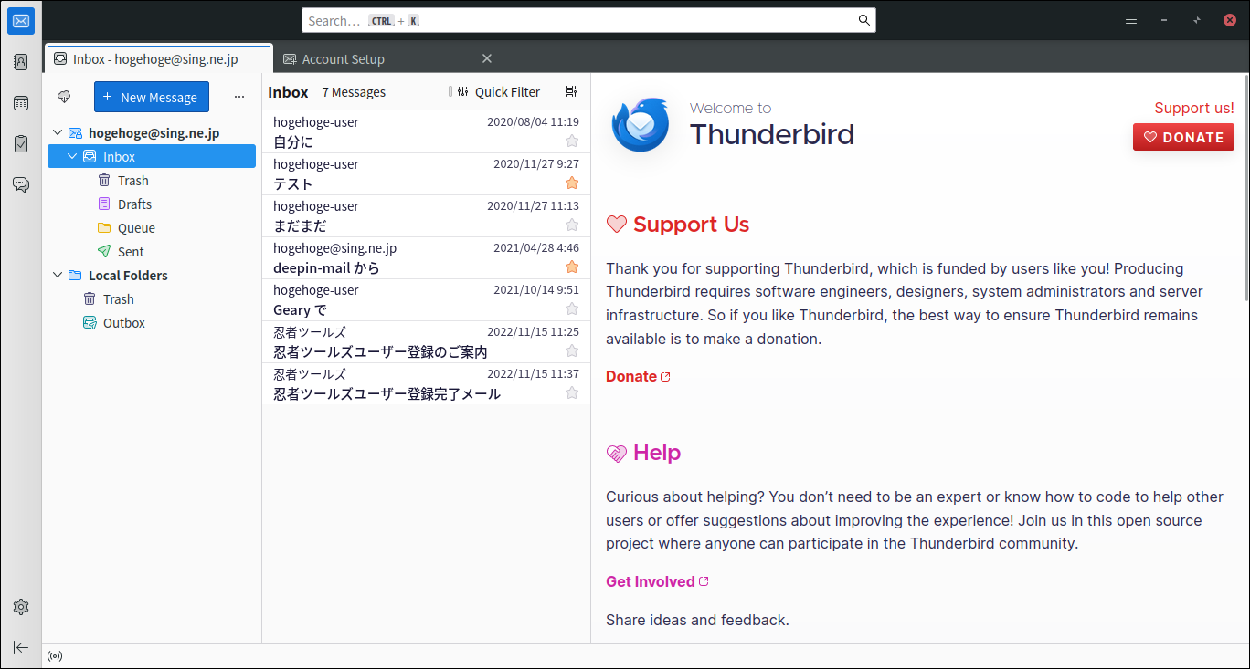Open Settings gear in spaces toolbar
The width and height of the screenshot is (1250, 669).
[x=21, y=607]
